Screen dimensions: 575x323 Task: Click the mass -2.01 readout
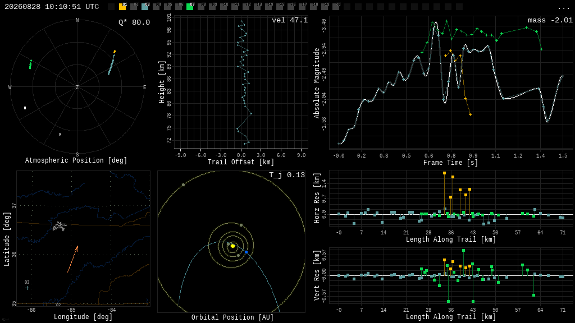click(x=550, y=20)
